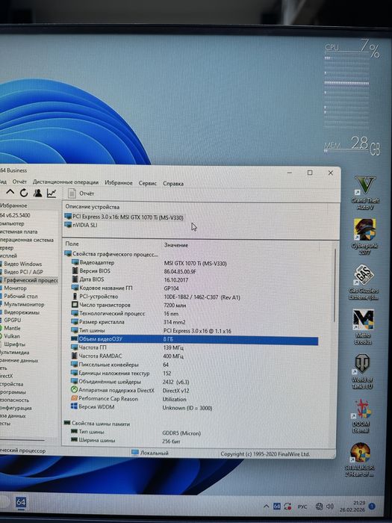Click the graph chart toolbar icon

coord(52,193)
